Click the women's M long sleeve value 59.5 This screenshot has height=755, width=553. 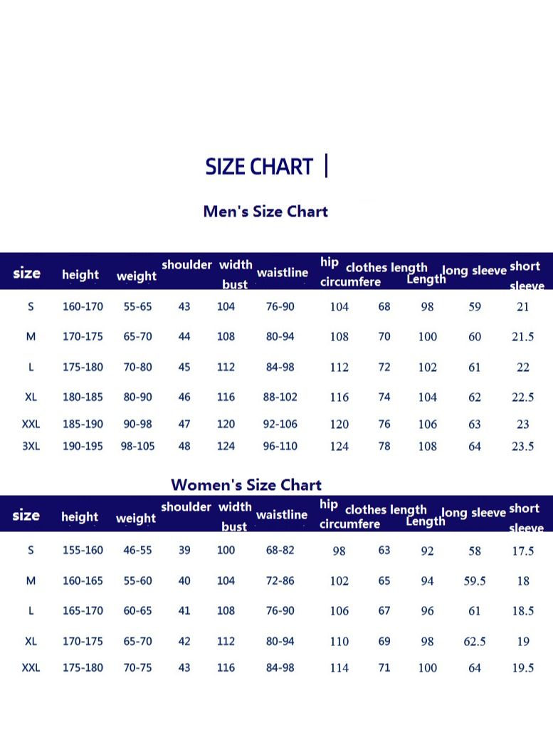pos(475,581)
